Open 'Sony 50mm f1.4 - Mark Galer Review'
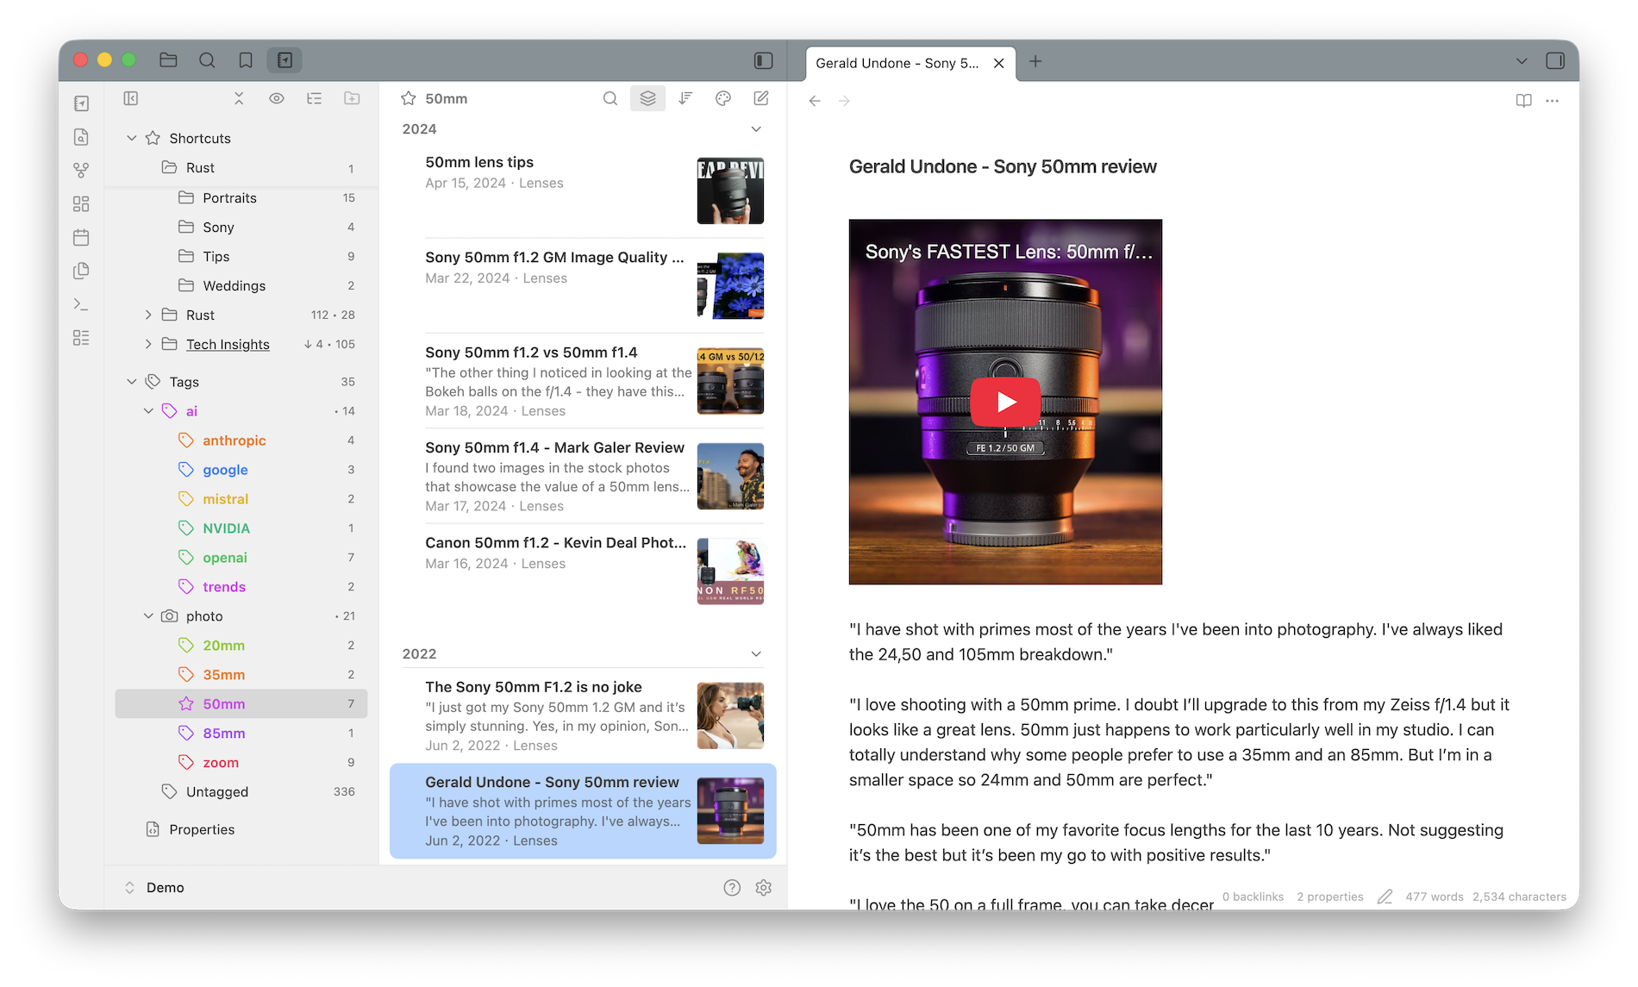The image size is (1638, 987). point(583,476)
